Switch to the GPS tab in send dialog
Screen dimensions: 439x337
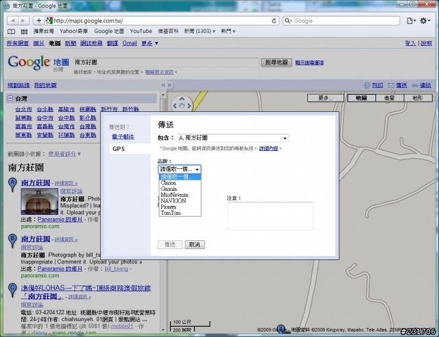point(130,149)
